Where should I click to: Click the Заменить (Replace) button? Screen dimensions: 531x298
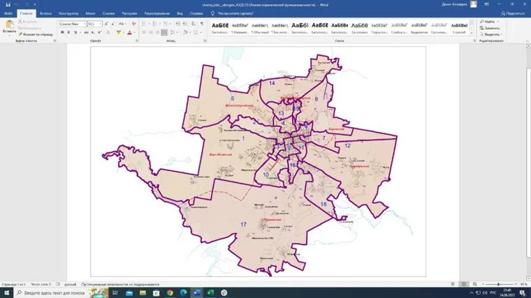click(490, 28)
